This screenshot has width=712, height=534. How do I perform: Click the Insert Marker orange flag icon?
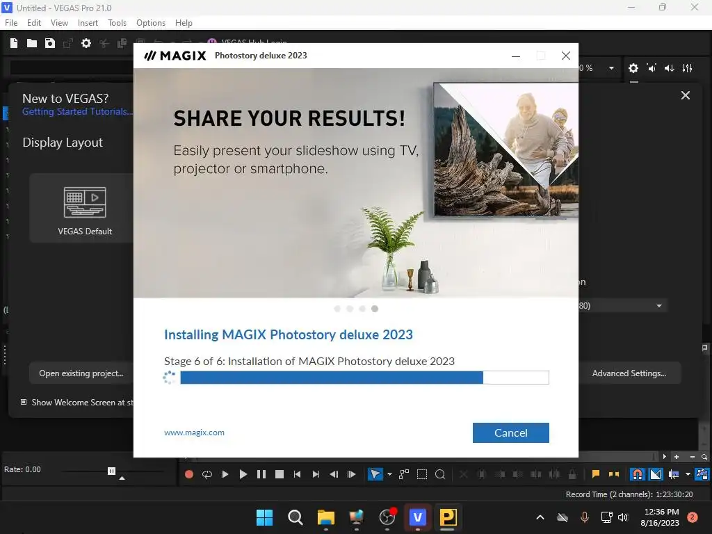pos(596,474)
